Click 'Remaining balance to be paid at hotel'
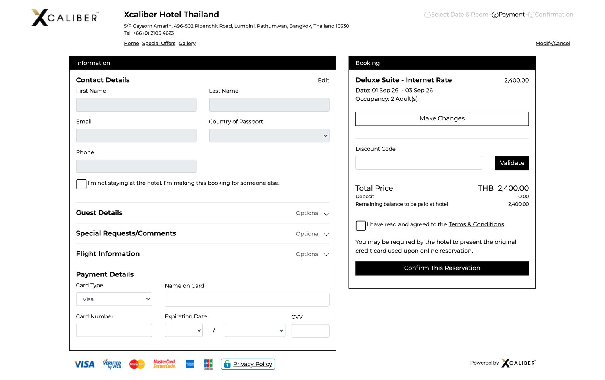Screen dimensions: 605x380 point(402,204)
